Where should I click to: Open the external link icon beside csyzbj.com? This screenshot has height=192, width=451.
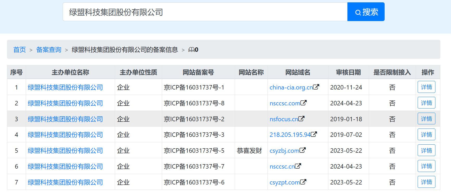302,150
